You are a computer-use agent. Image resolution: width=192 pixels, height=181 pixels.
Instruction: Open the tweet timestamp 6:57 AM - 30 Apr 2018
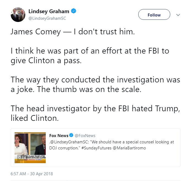(x=32, y=174)
